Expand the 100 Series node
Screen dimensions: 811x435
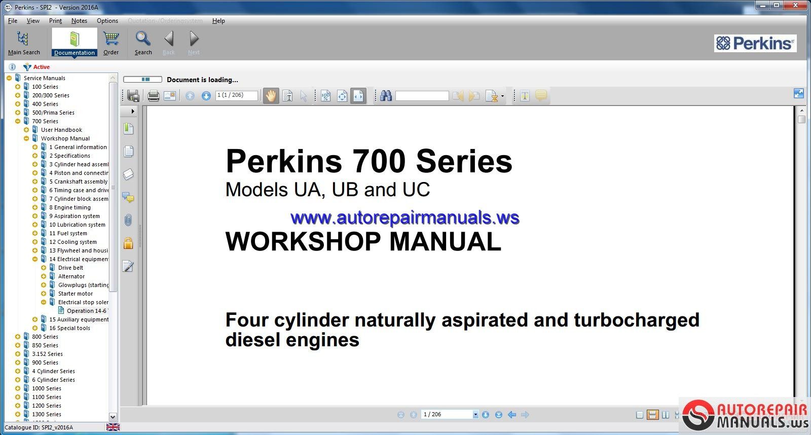tap(18, 87)
